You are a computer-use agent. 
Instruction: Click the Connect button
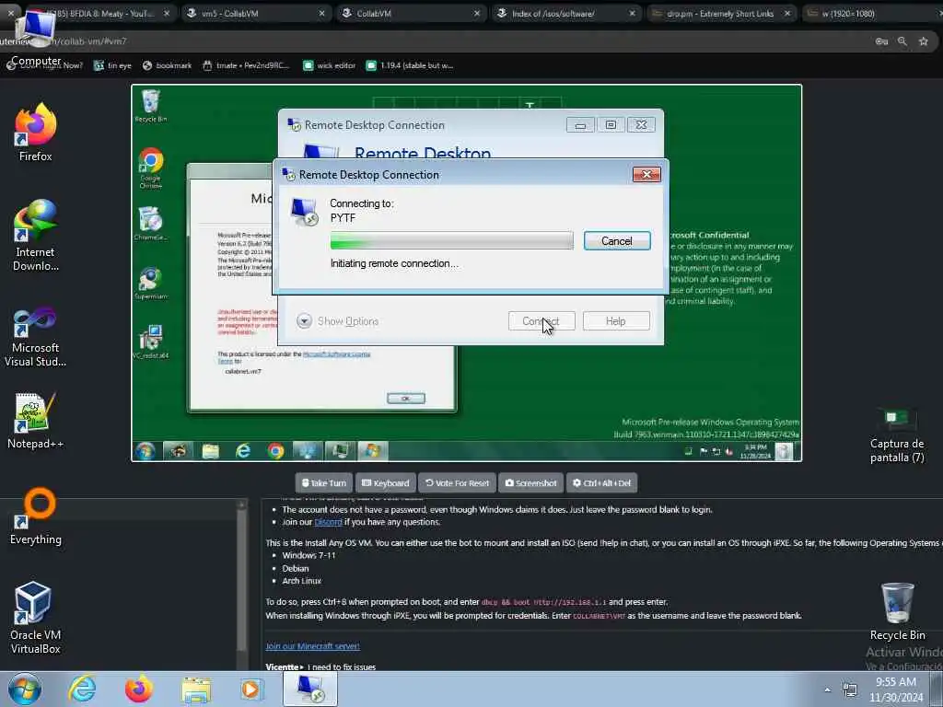pos(541,321)
